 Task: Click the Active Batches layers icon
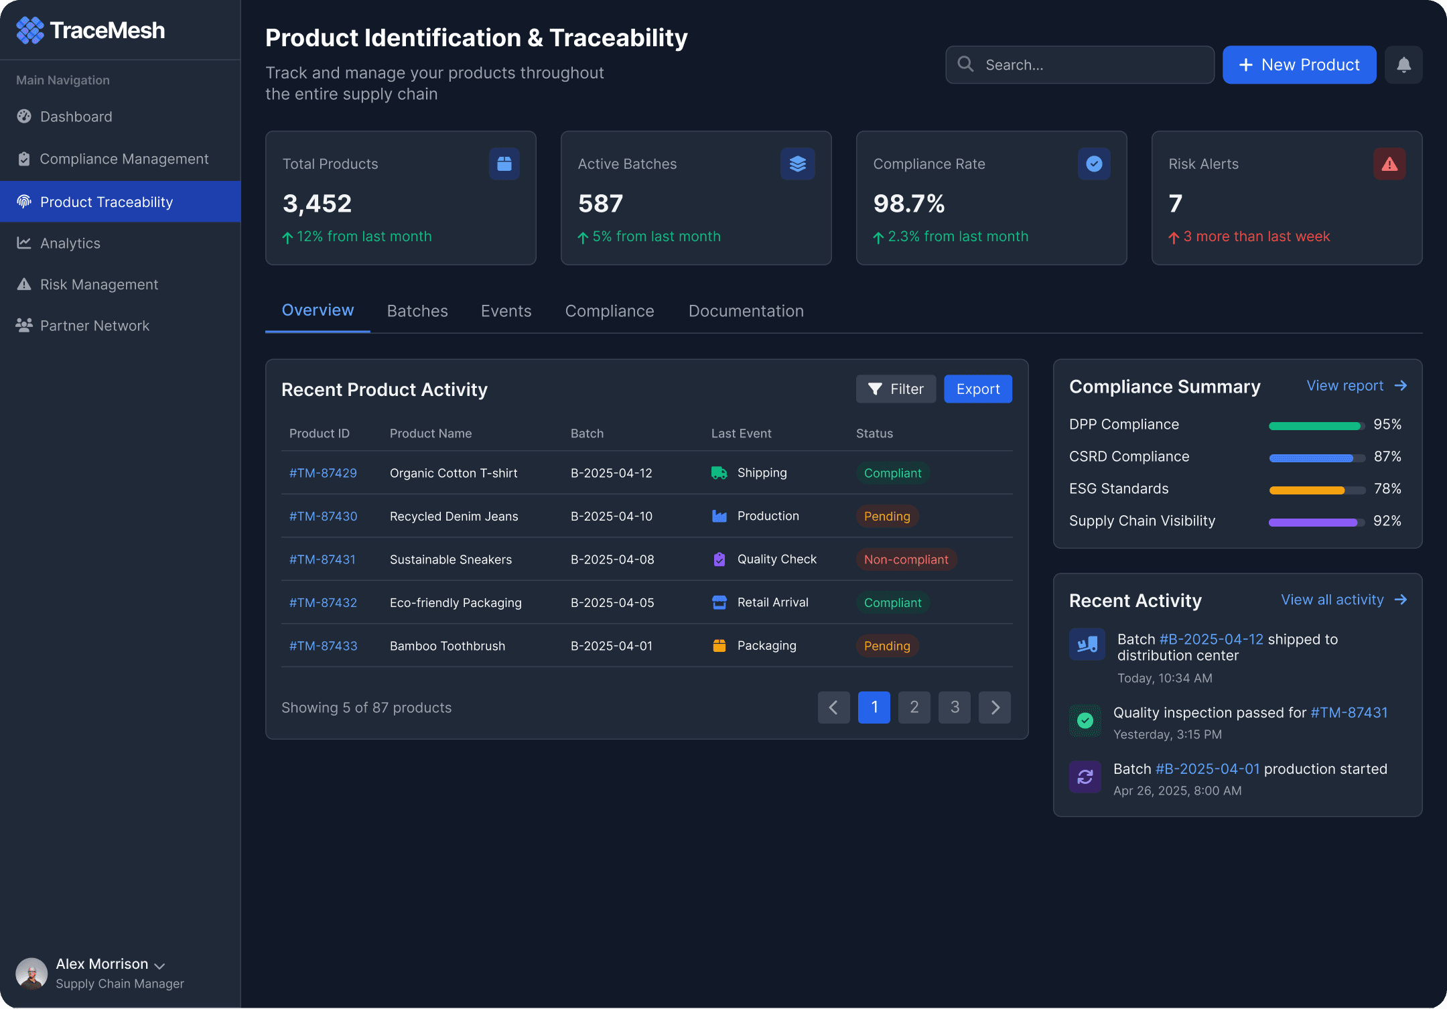798,163
